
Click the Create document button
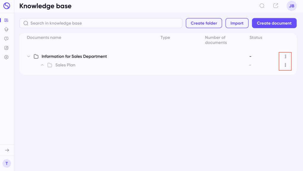pyautogui.click(x=274, y=23)
